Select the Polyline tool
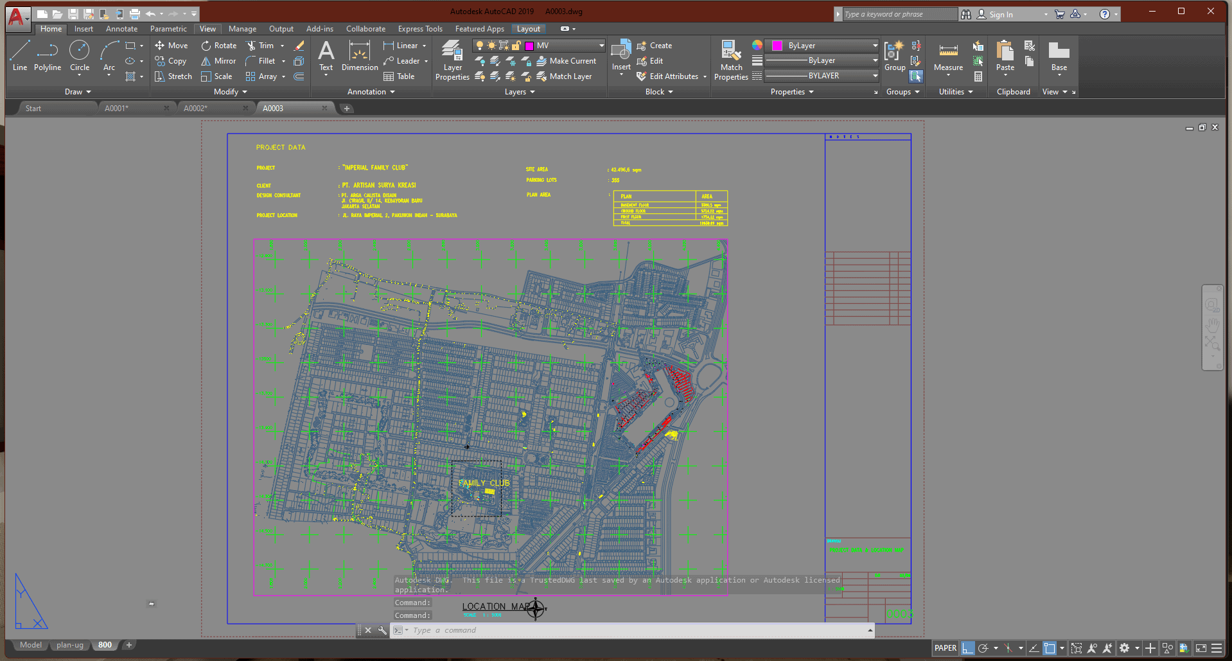 pos(47,55)
